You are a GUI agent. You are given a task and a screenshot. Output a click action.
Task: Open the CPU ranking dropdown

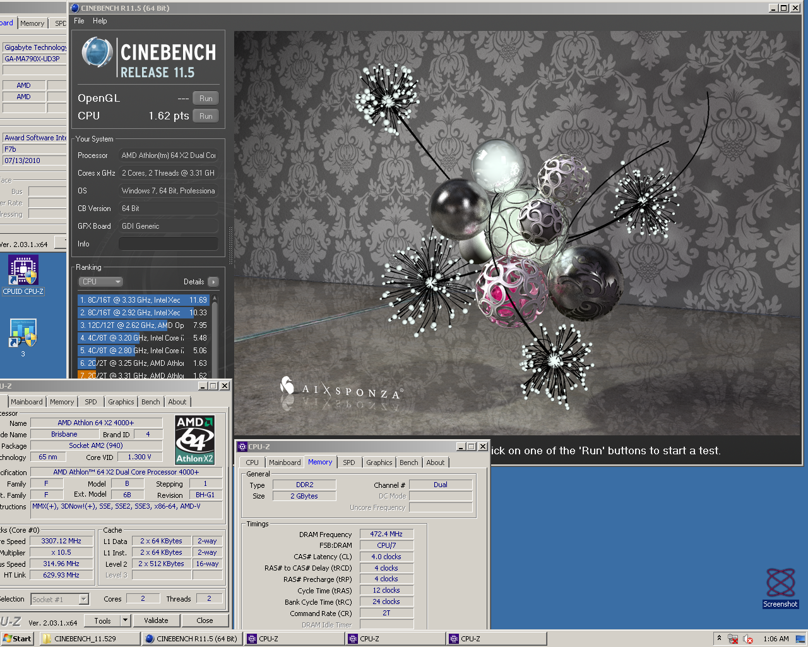(100, 282)
